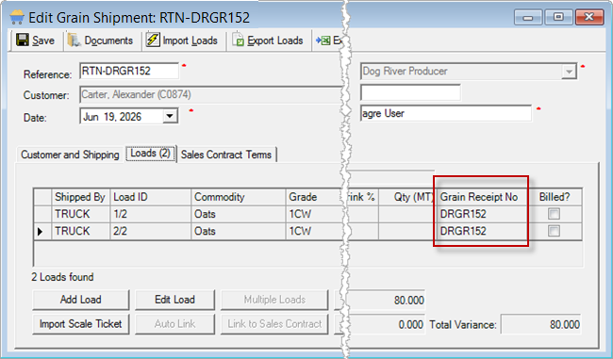
Task: Edit the Reference field RTN-DRGR152
Action: click(129, 71)
